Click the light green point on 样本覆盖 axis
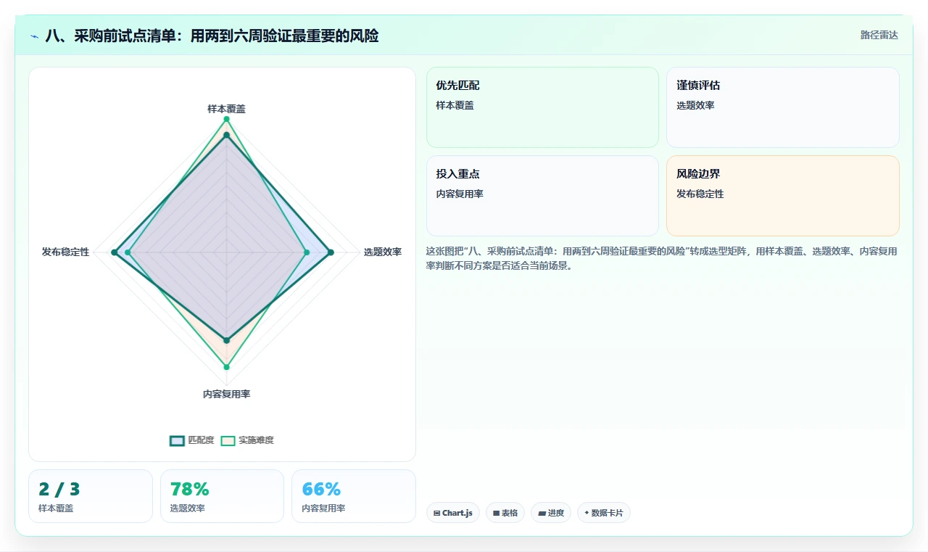Image resolution: width=928 pixels, height=552 pixels. pyautogui.click(x=226, y=119)
